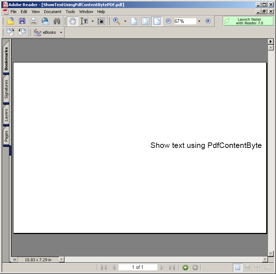Select the Hand tool
This screenshot has width=276, height=274.
point(73,21)
